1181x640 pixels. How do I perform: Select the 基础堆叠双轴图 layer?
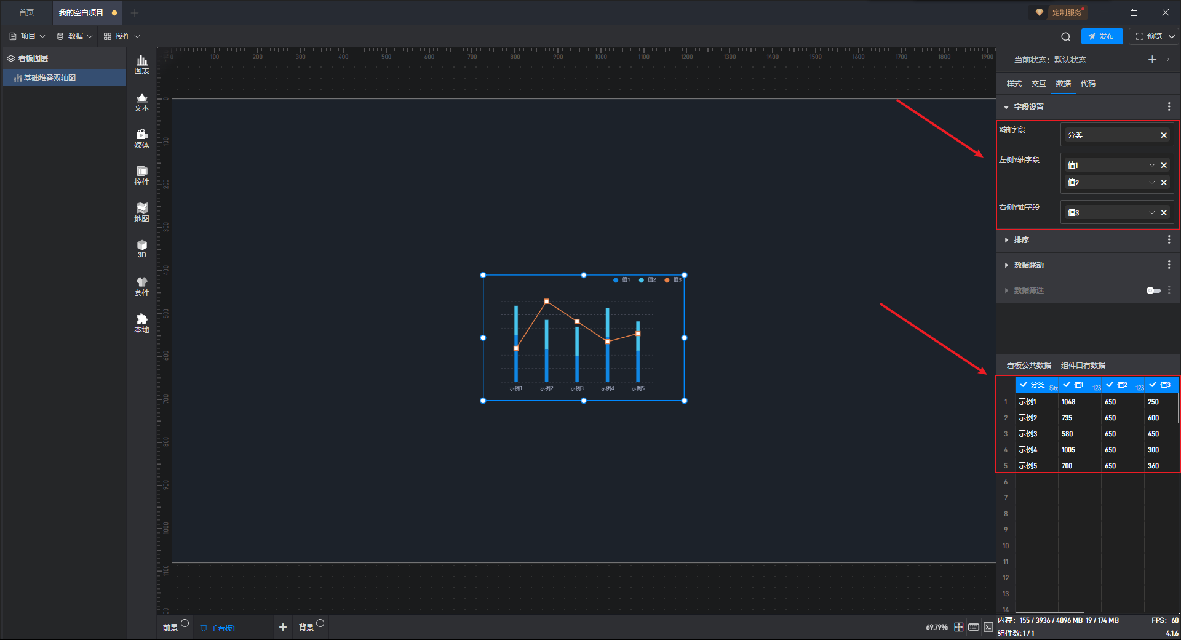[x=64, y=78]
